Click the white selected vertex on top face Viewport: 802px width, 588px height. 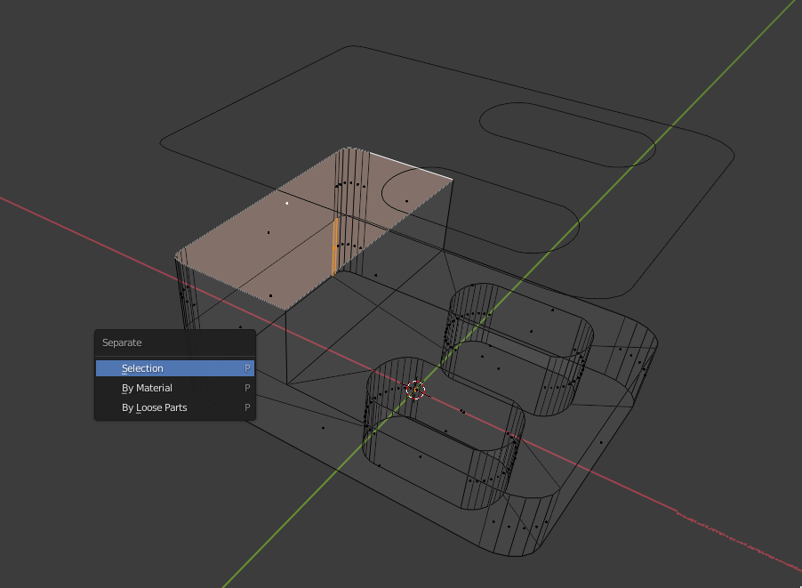pos(287,203)
